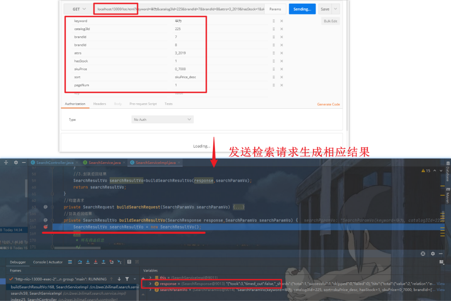Switch to the Debugger tab
The height and width of the screenshot is (301, 451).
(18, 262)
